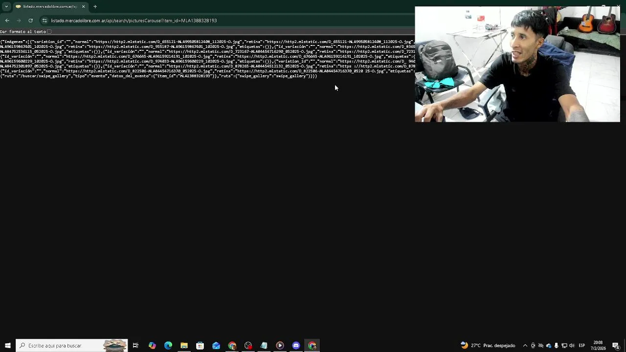Go back to the previous page
This screenshot has width=626, height=352.
click(7, 21)
